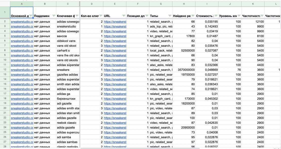281x149 pixels.
Task: Open sneakerstudio domain link in row 2
Action: tap(22, 22)
